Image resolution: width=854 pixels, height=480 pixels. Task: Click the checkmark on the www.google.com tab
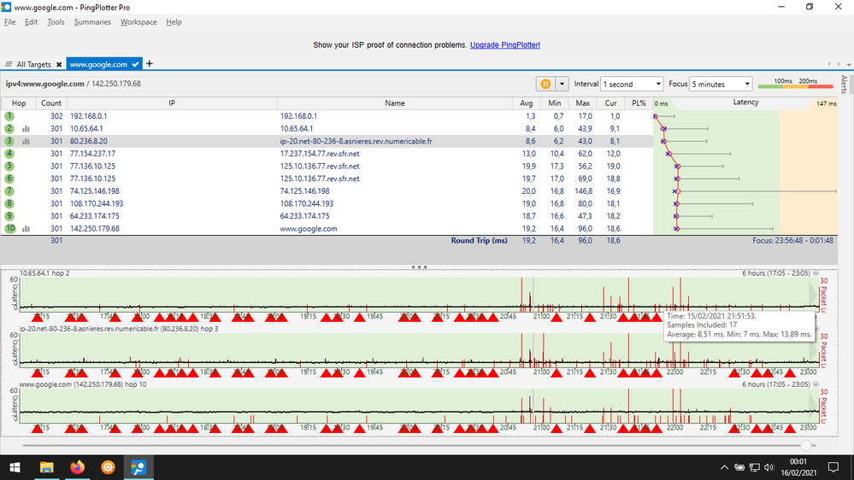135,64
